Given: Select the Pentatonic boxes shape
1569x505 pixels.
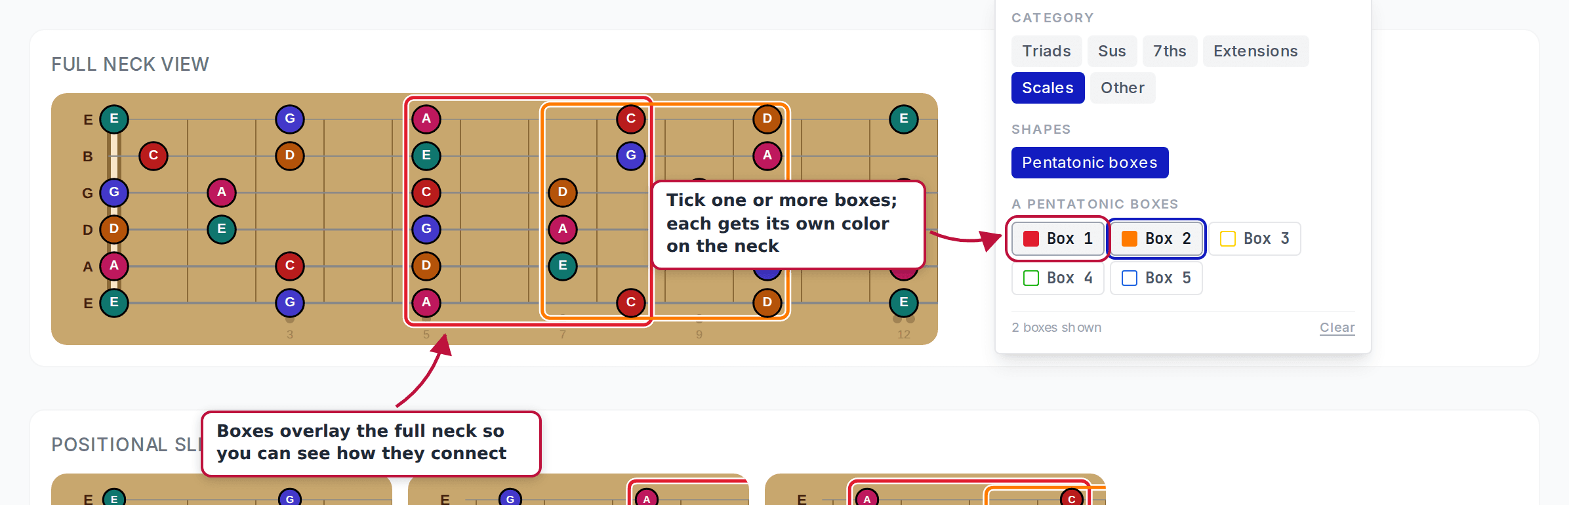Looking at the screenshot, I should tap(1090, 163).
